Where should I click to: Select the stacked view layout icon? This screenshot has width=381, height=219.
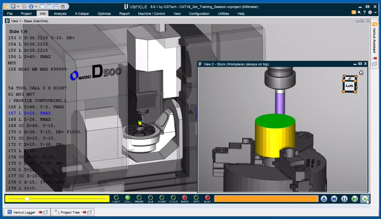click(x=56, y=7)
